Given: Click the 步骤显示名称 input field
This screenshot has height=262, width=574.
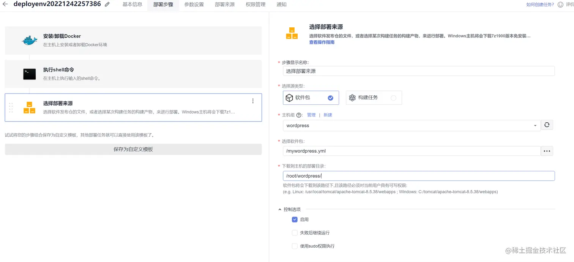Looking at the screenshot, I should [x=419, y=71].
